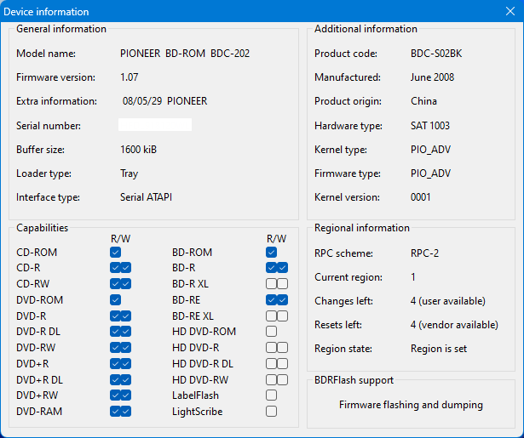The height and width of the screenshot is (438, 524).
Task: Select the model name PIONEER BD-ROM BDC-202
Action: (x=185, y=54)
